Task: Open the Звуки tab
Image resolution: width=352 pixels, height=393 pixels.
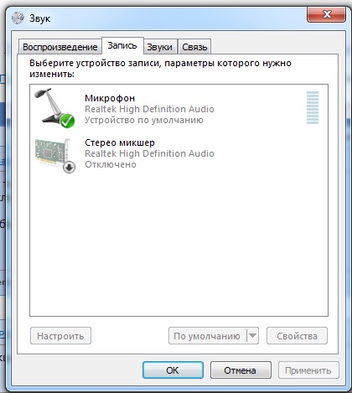Action: pos(160,47)
